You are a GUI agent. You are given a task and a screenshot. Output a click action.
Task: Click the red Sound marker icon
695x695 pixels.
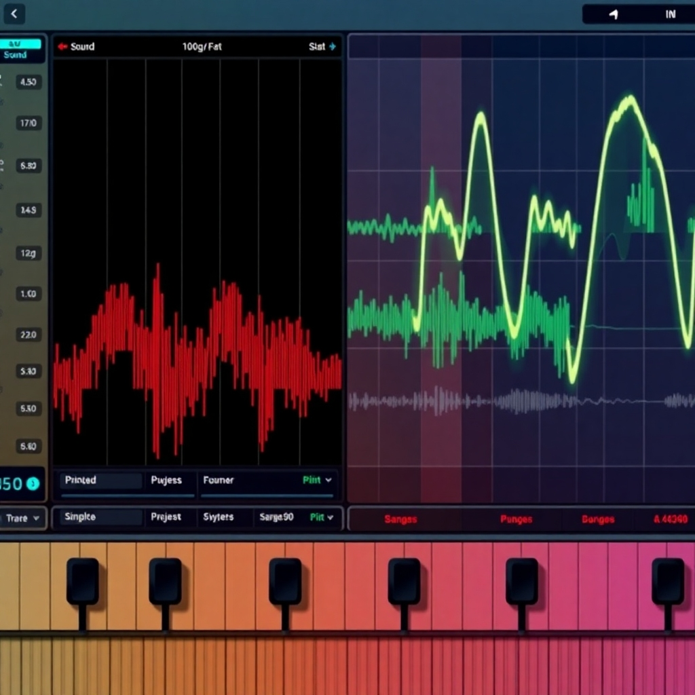62,47
